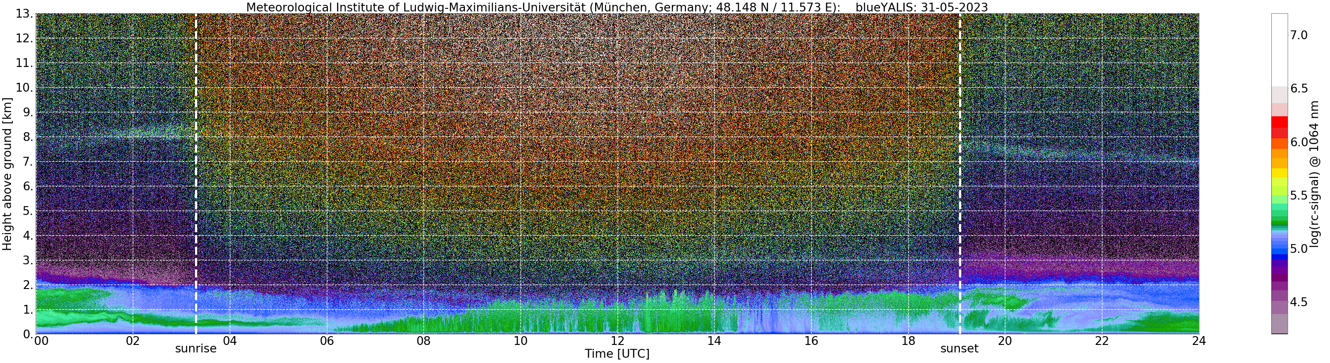Click the 'sunrise' label below the axis
This screenshot has height=363, width=1330.
(x=196, y=348)
